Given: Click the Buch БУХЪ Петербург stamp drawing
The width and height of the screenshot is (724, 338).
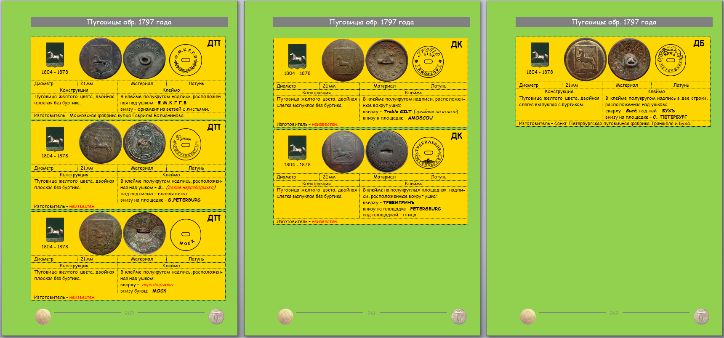Looking at the screenshot, I should pos(671,60).
